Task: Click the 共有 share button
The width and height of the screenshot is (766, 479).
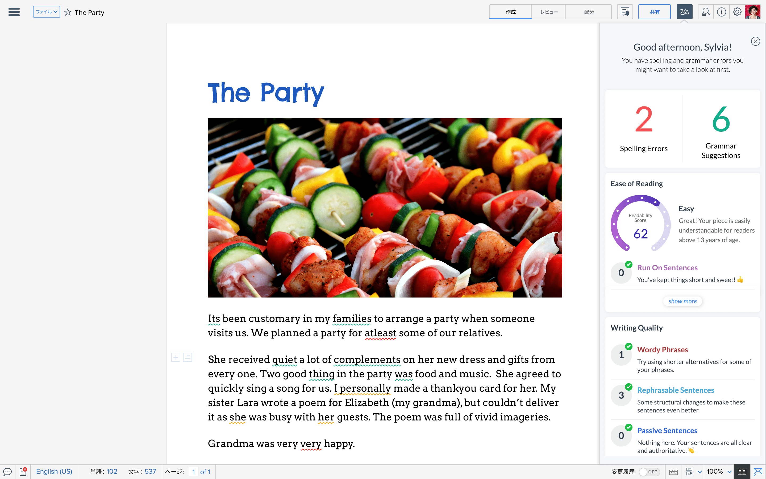Action: pos(654,12)
